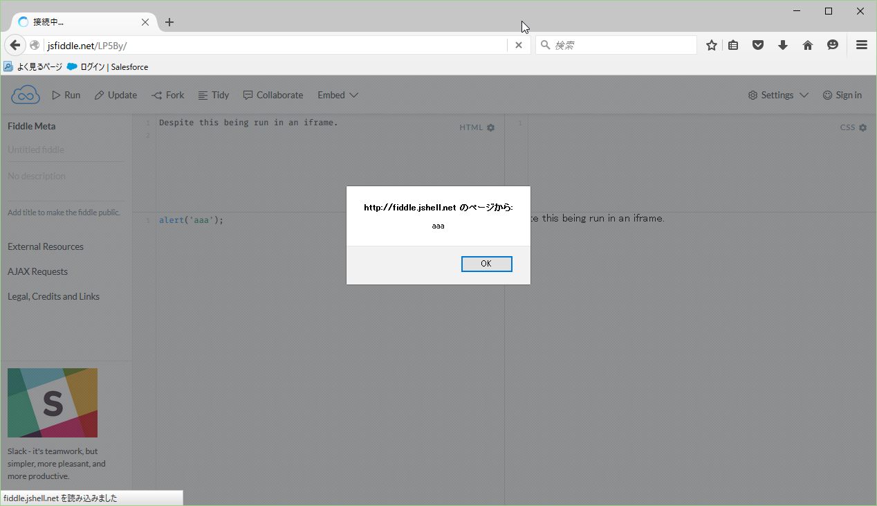Expand AJAX Requests section
Screen dimensions: 877x506
pyautogui.click(x=38, y=271)
